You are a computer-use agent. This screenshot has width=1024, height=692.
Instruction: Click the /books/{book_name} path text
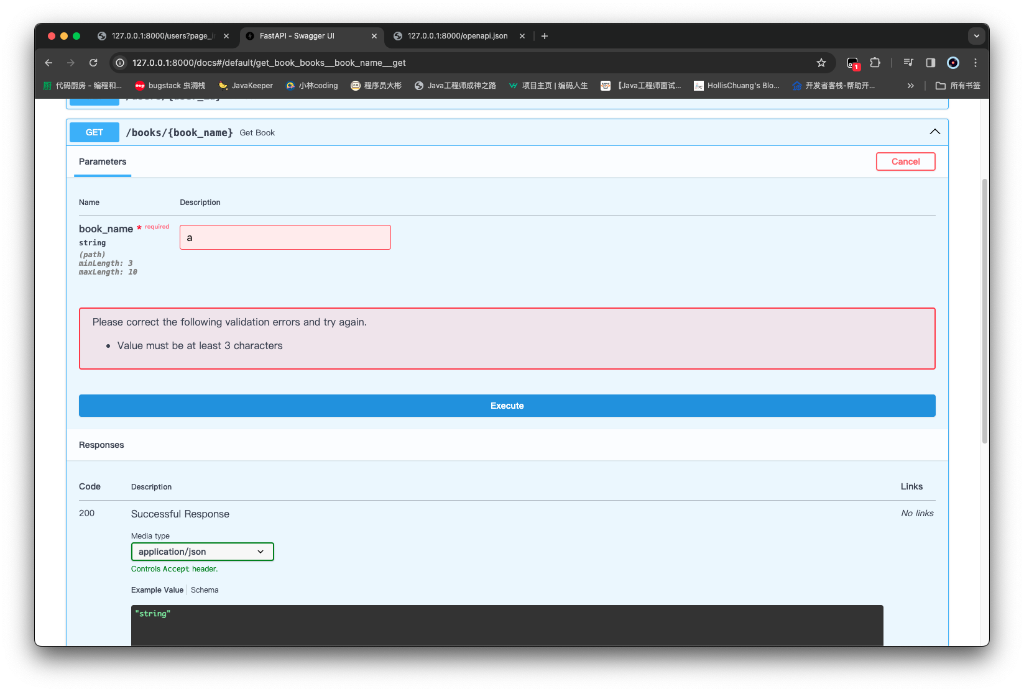point(180,132)
